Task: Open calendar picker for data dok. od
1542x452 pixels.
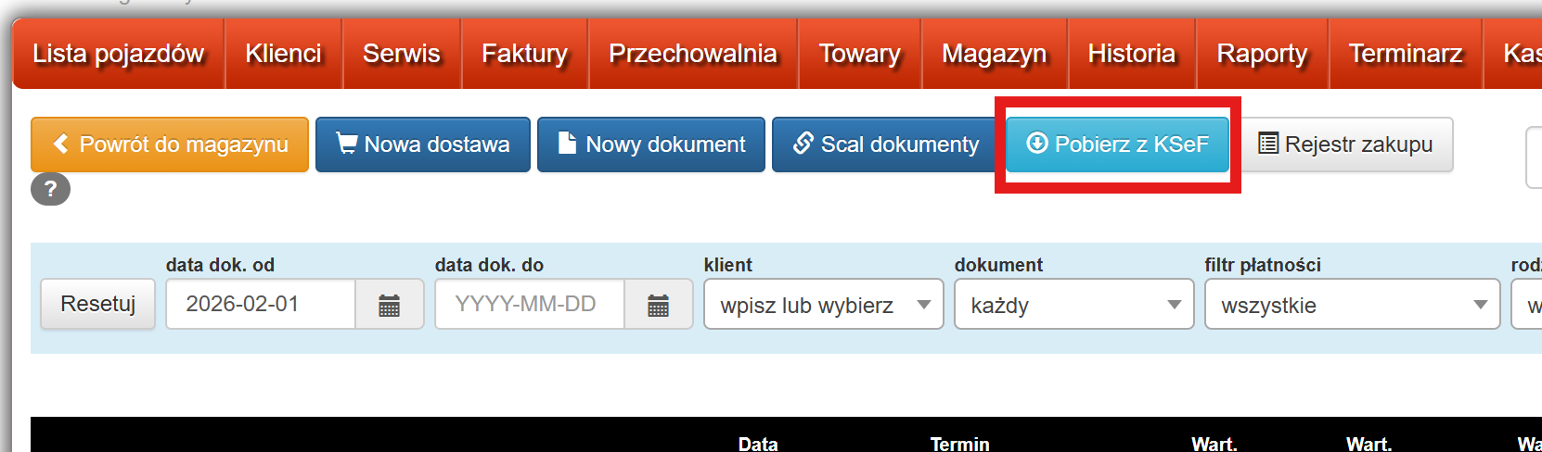Action: [389, 305]
